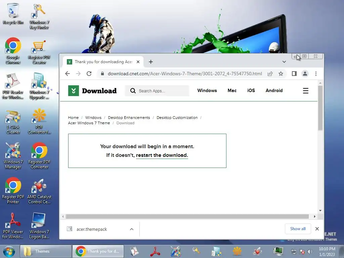Open the Chrome three-dot menu
This screenshot has height=258, width=344.
tap(316, 74)
